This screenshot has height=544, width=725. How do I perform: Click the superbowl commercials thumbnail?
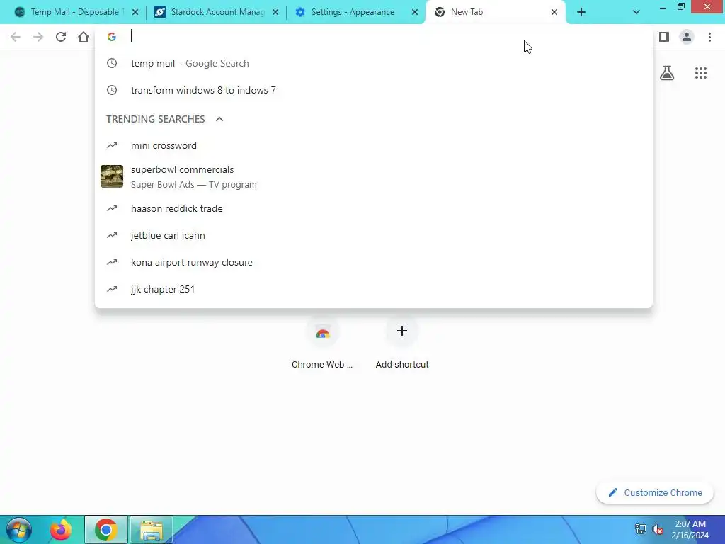pyautogui.click(x=112, y=176)
